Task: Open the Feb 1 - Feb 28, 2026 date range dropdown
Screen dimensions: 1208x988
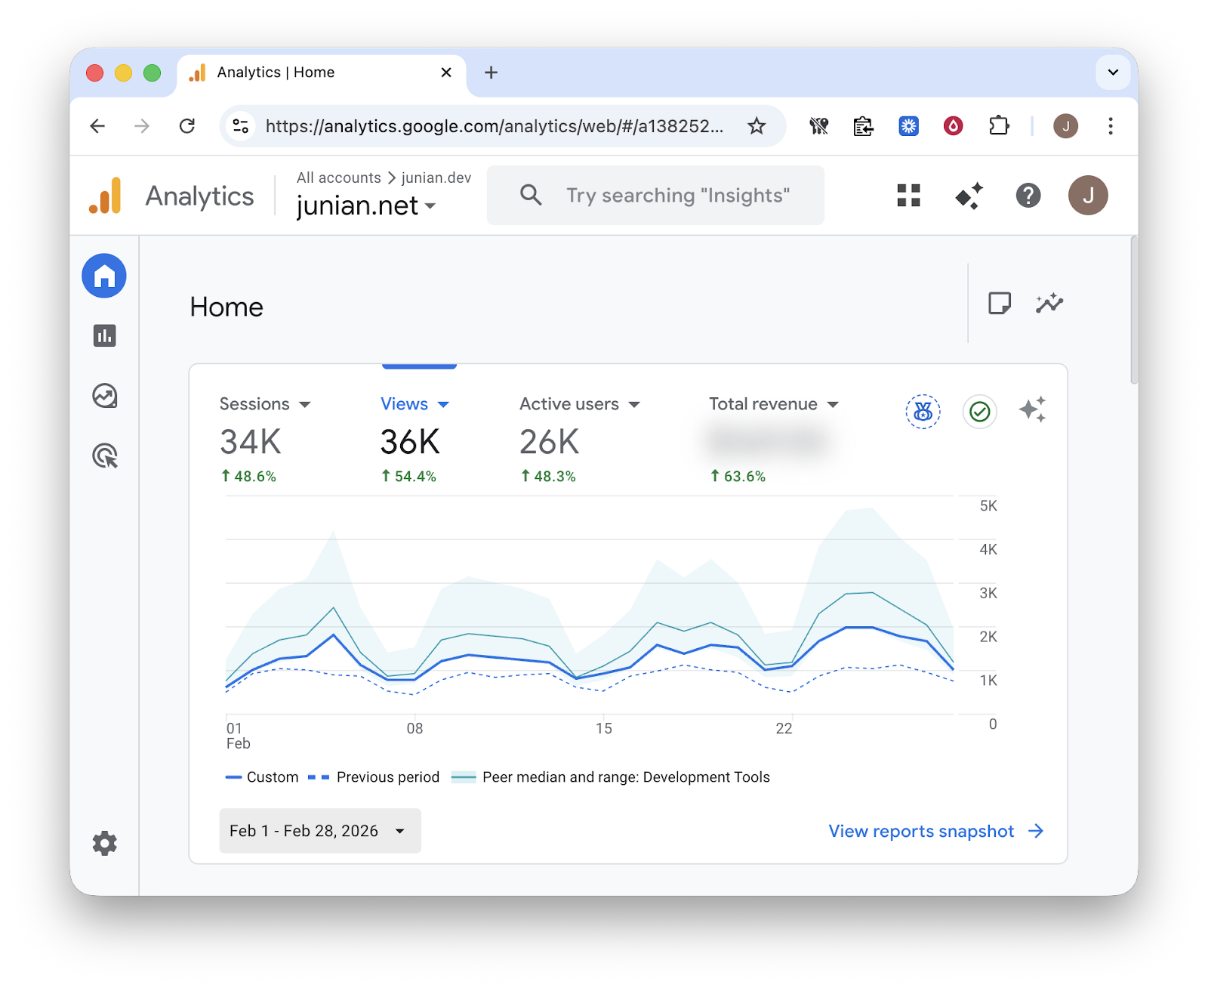Action: (x=320, y=831)
